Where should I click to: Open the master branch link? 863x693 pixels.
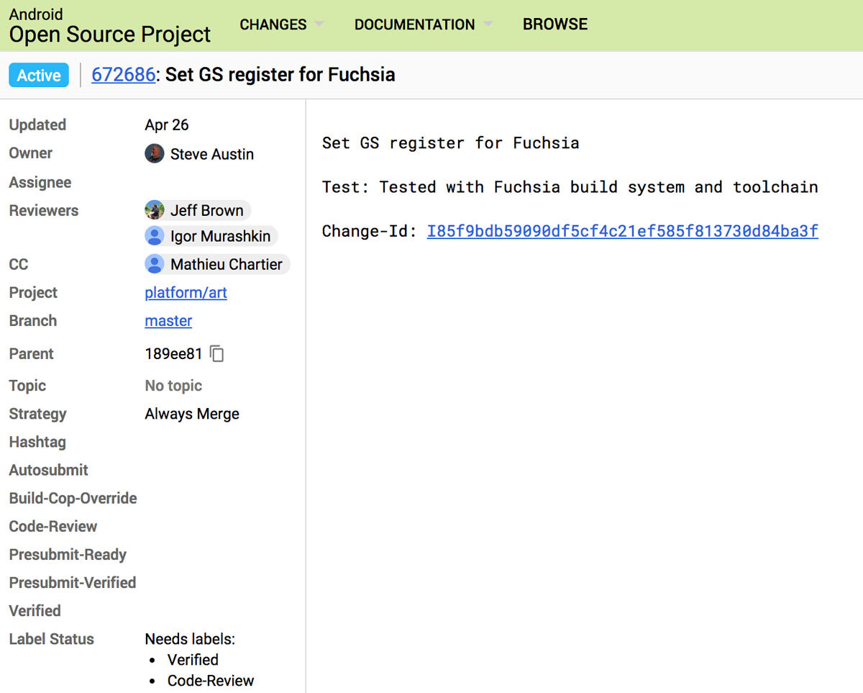click(x=168, y=321)
